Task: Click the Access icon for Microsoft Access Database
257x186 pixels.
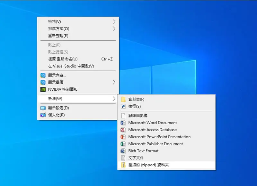Action: pos(123,130)
